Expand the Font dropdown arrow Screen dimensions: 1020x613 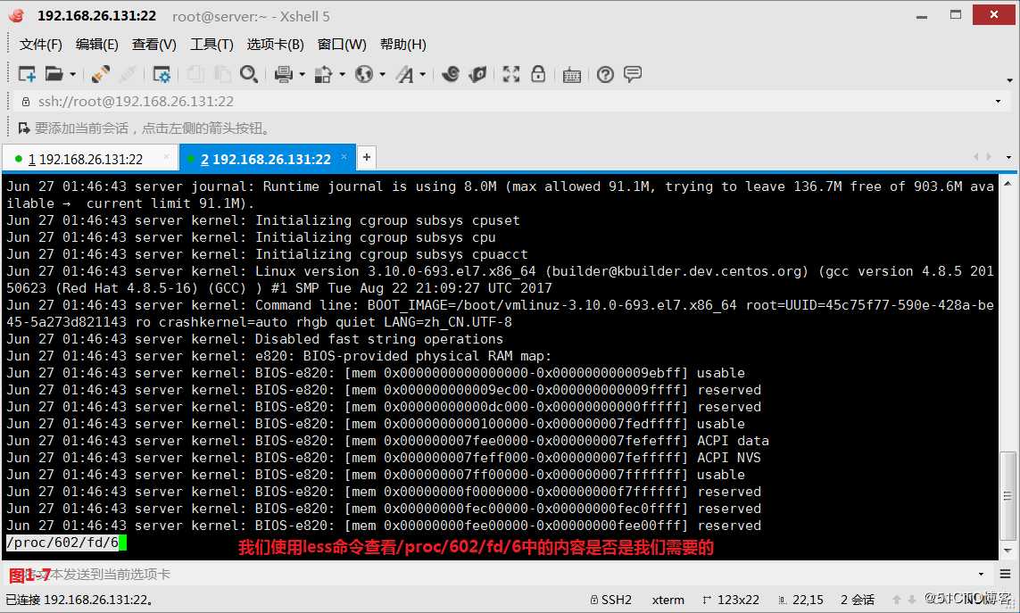tap(423, 74)
